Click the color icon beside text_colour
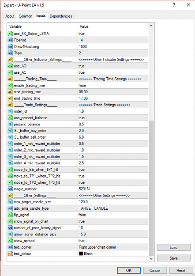Image resolution: width=195 pixels, height=276 pixels. tap(11, 253)
